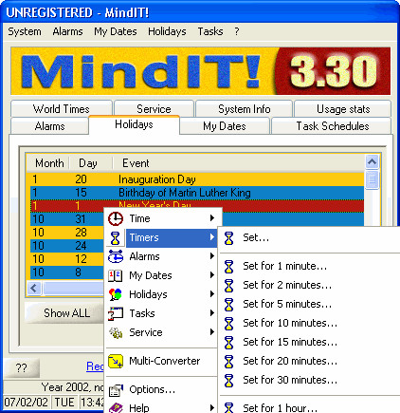Click hourglass icon next to Set for 10 minutes

tap(229, 324)
